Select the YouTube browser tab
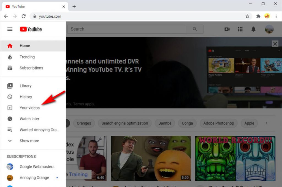The width and height of the screenshot is (282, 187). point(35,7)
